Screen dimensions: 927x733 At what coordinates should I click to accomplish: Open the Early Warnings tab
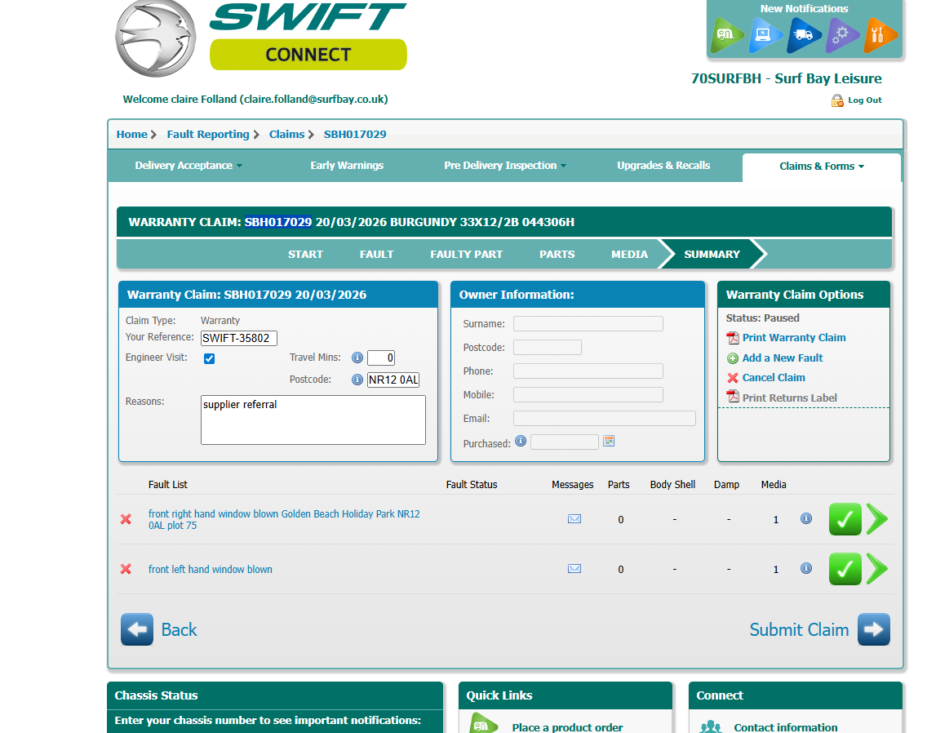coord(347,166)
